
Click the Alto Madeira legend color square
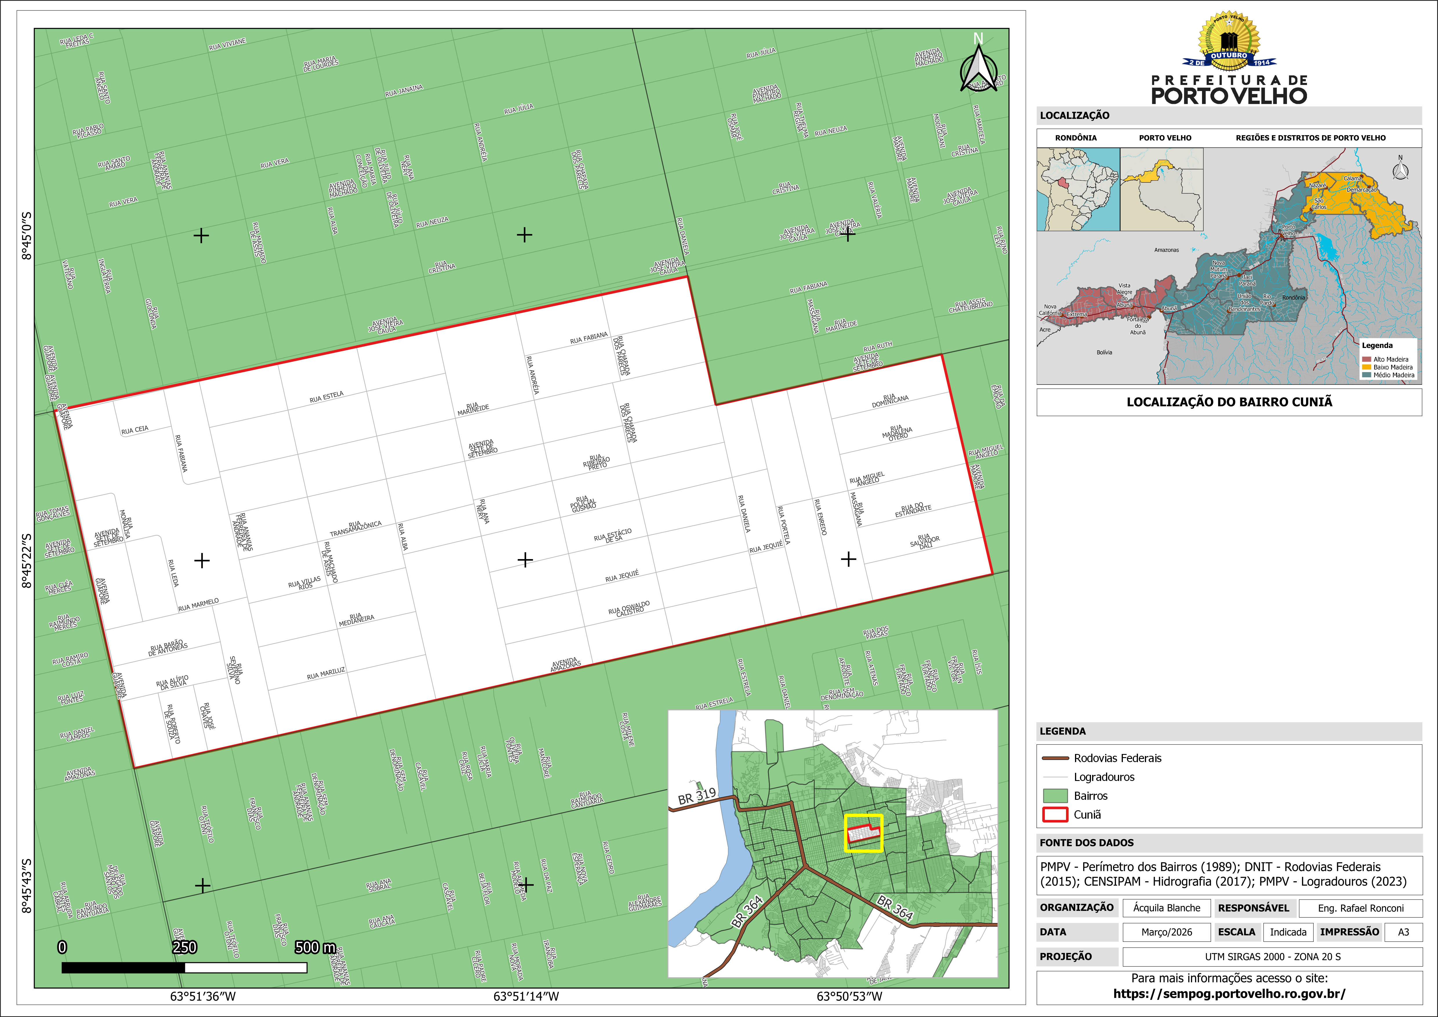click(x=1366, y=360)
